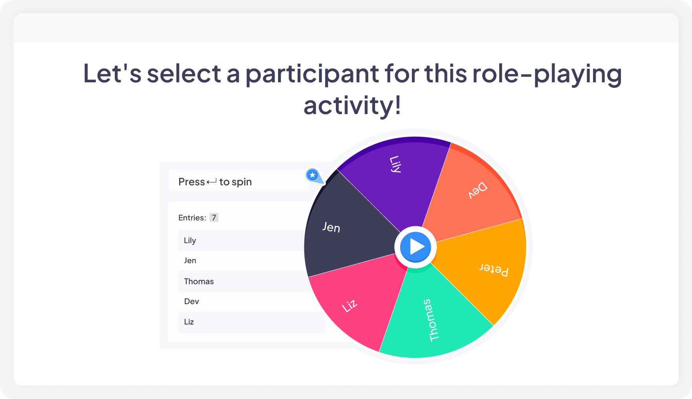The image size is (692, 399).
Task: Select the 'Thomas' entry in the list
Action: click(199, 281)
